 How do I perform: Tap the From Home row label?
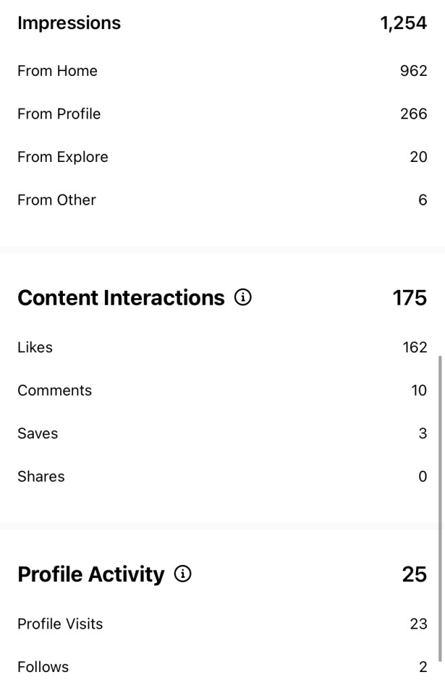coord(57,70)
